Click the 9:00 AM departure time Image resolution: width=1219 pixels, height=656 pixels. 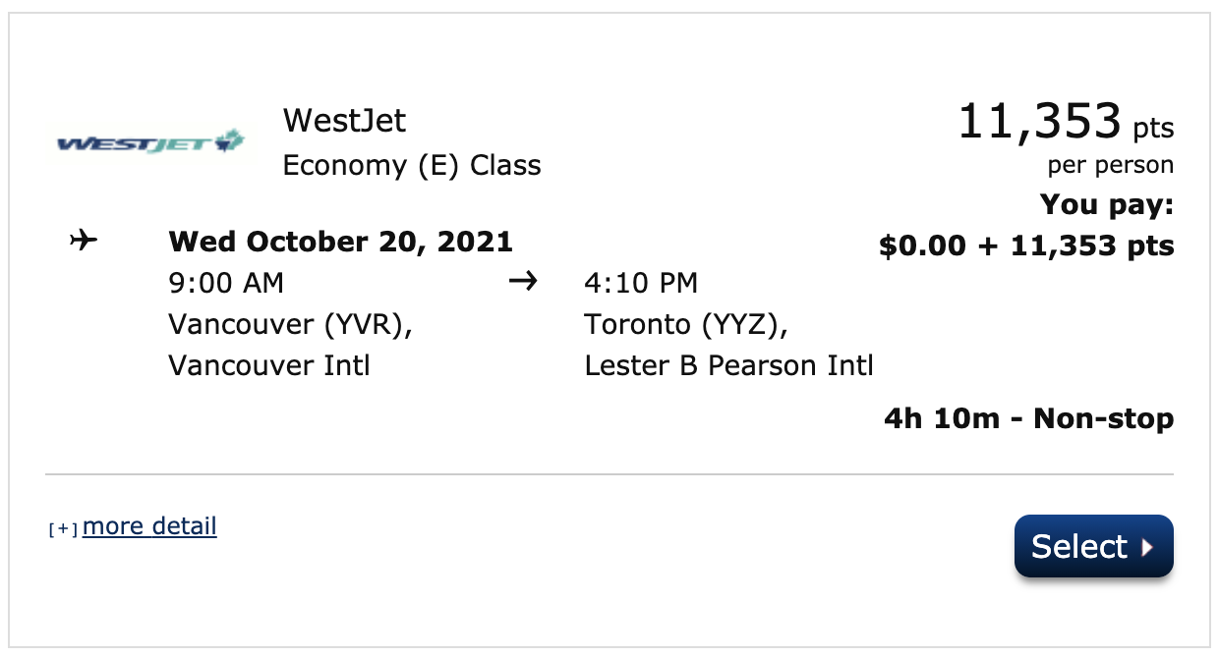point(226,283)
